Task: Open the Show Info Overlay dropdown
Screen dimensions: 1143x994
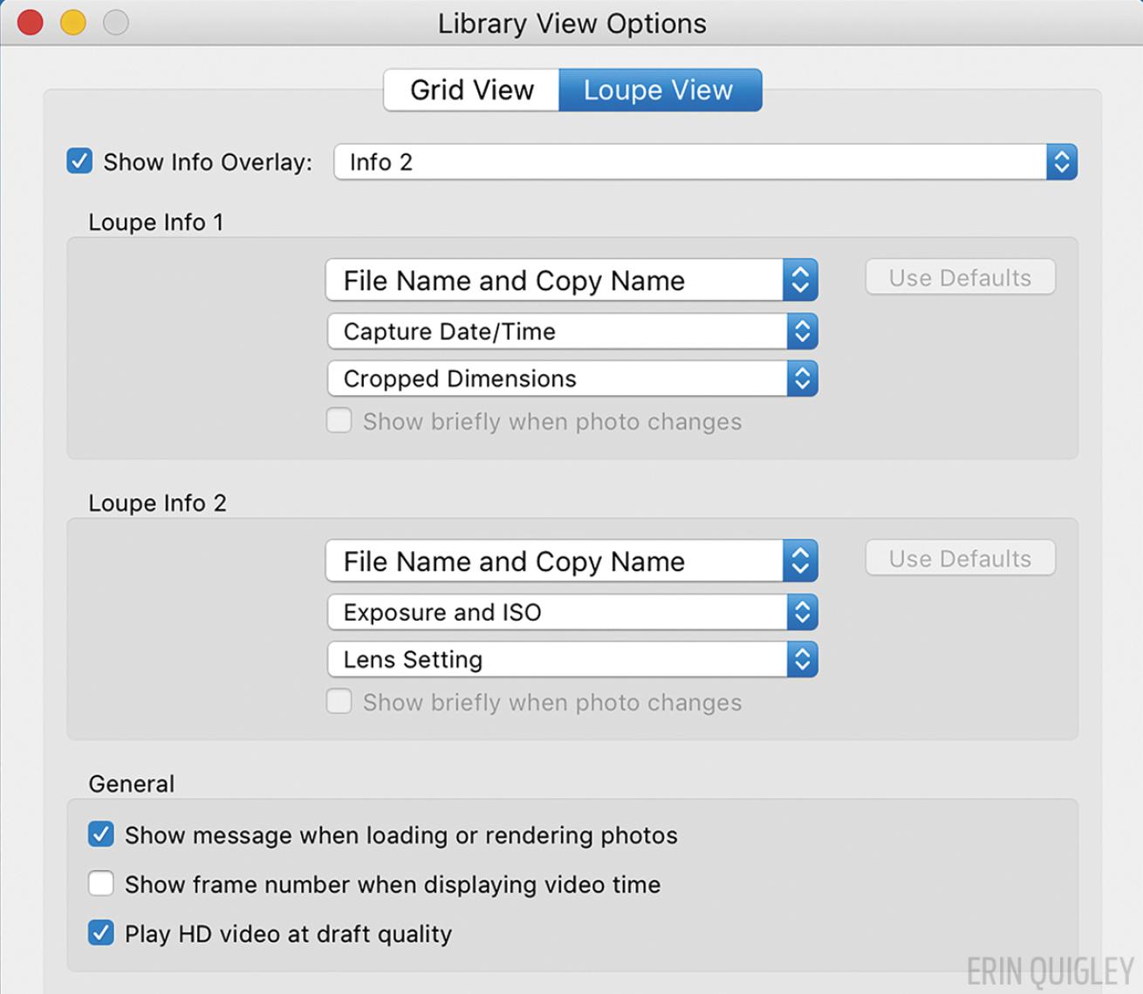Action: click(x=689, y=162)
